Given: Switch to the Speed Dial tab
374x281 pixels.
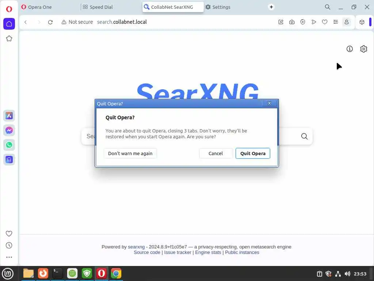Looking at the screenshot, I should 111,7.
